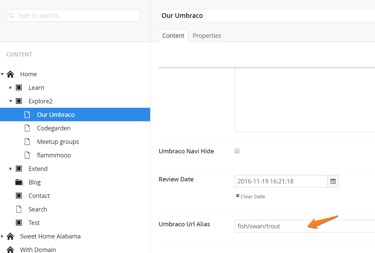Click the Clear Date link
Viewport: 375px width, 253px height.
[x=253, y=196]
